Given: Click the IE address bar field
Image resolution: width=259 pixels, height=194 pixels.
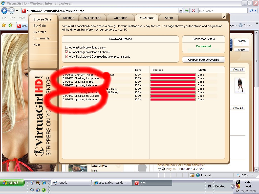Looking at the screenshot, I should 100,11.
